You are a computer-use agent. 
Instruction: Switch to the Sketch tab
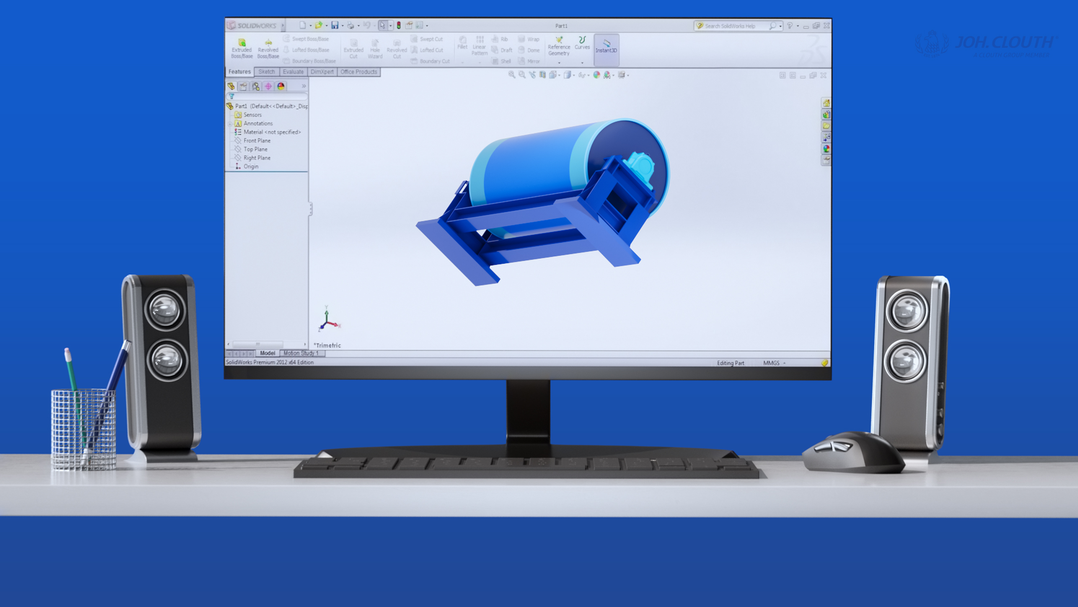click(x=266, y=72)
